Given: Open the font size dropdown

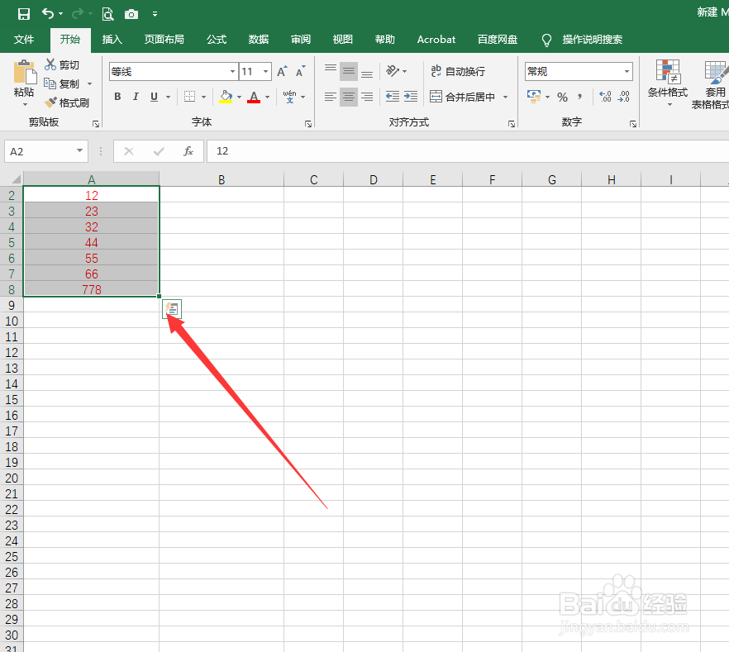Looking at the screenshot, I should [x=265, y=72].
